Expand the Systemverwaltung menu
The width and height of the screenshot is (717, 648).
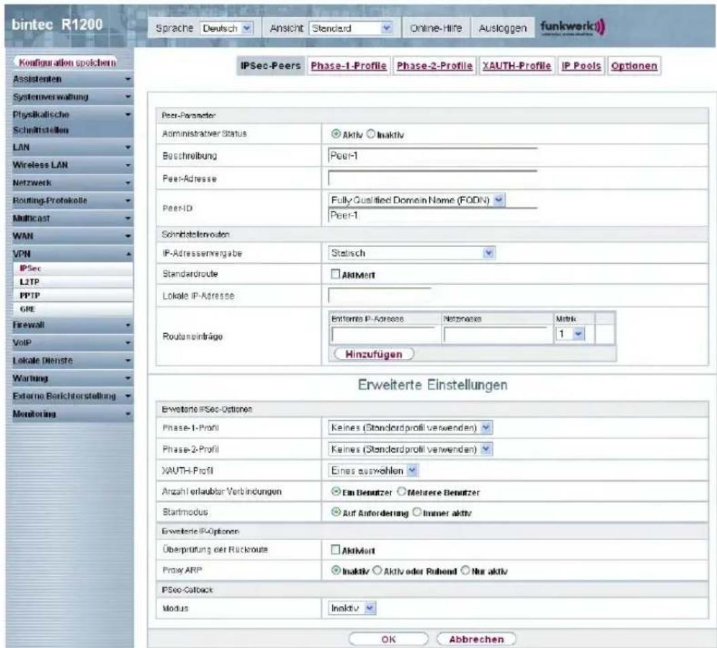tap(71, 97)
